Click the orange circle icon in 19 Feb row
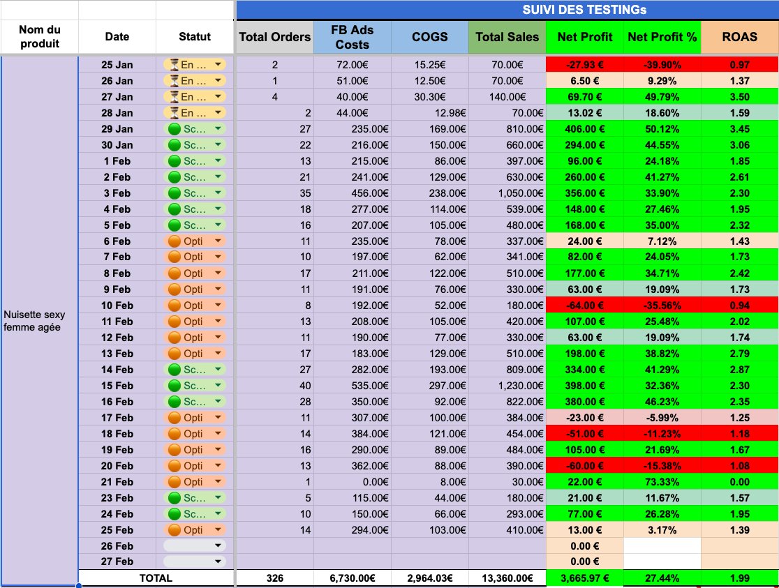Screen dimensions: 779x588 pos(174,449)
